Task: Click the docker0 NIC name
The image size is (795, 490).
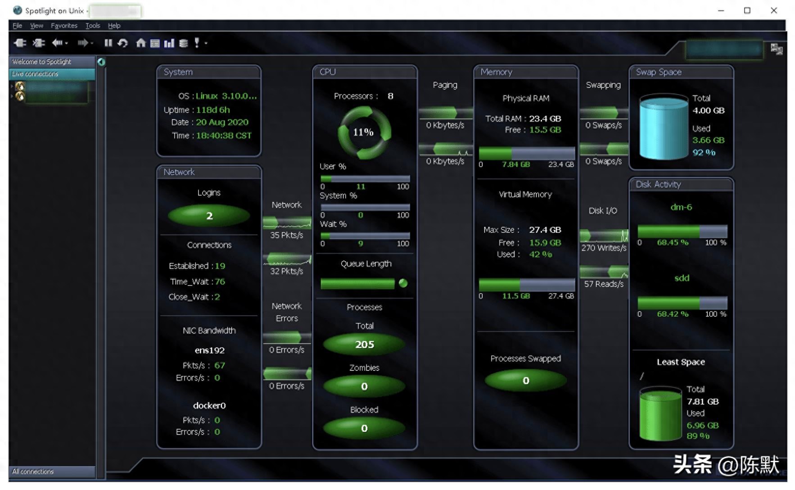Action: (x=209, y=405)
